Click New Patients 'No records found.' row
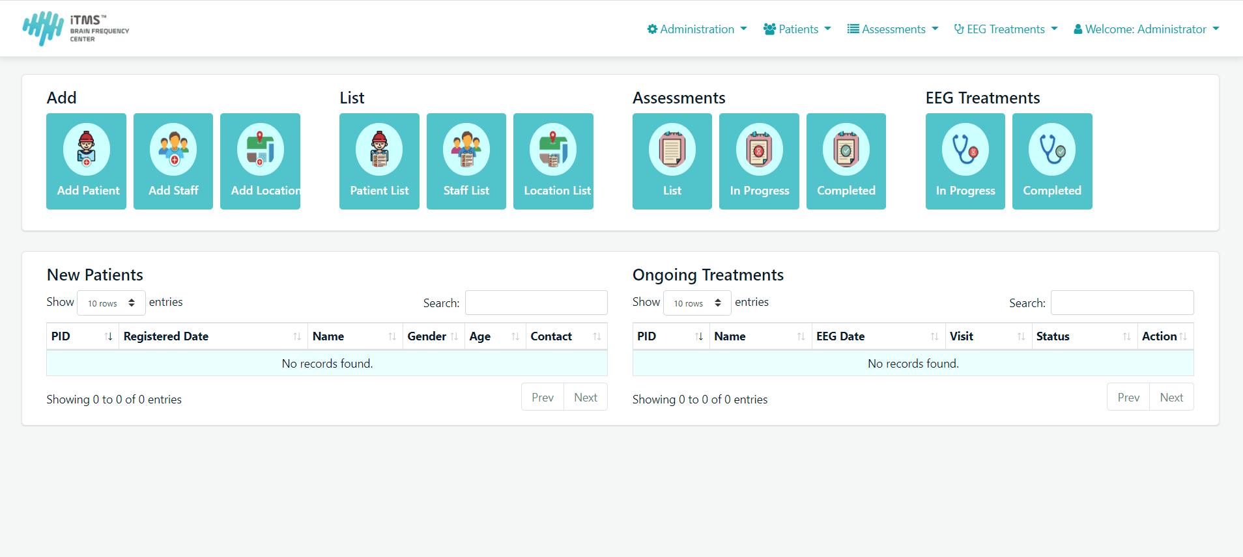The height and width of the screenshot is (557, 1243). (327, 363)
